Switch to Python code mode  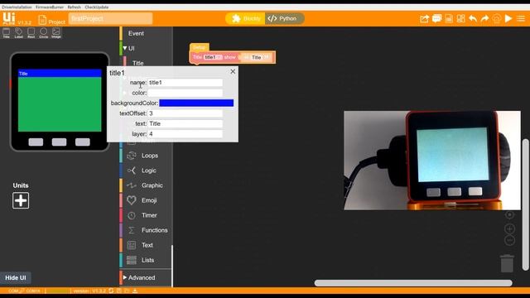pyautogui.click(x=284, y=18)
